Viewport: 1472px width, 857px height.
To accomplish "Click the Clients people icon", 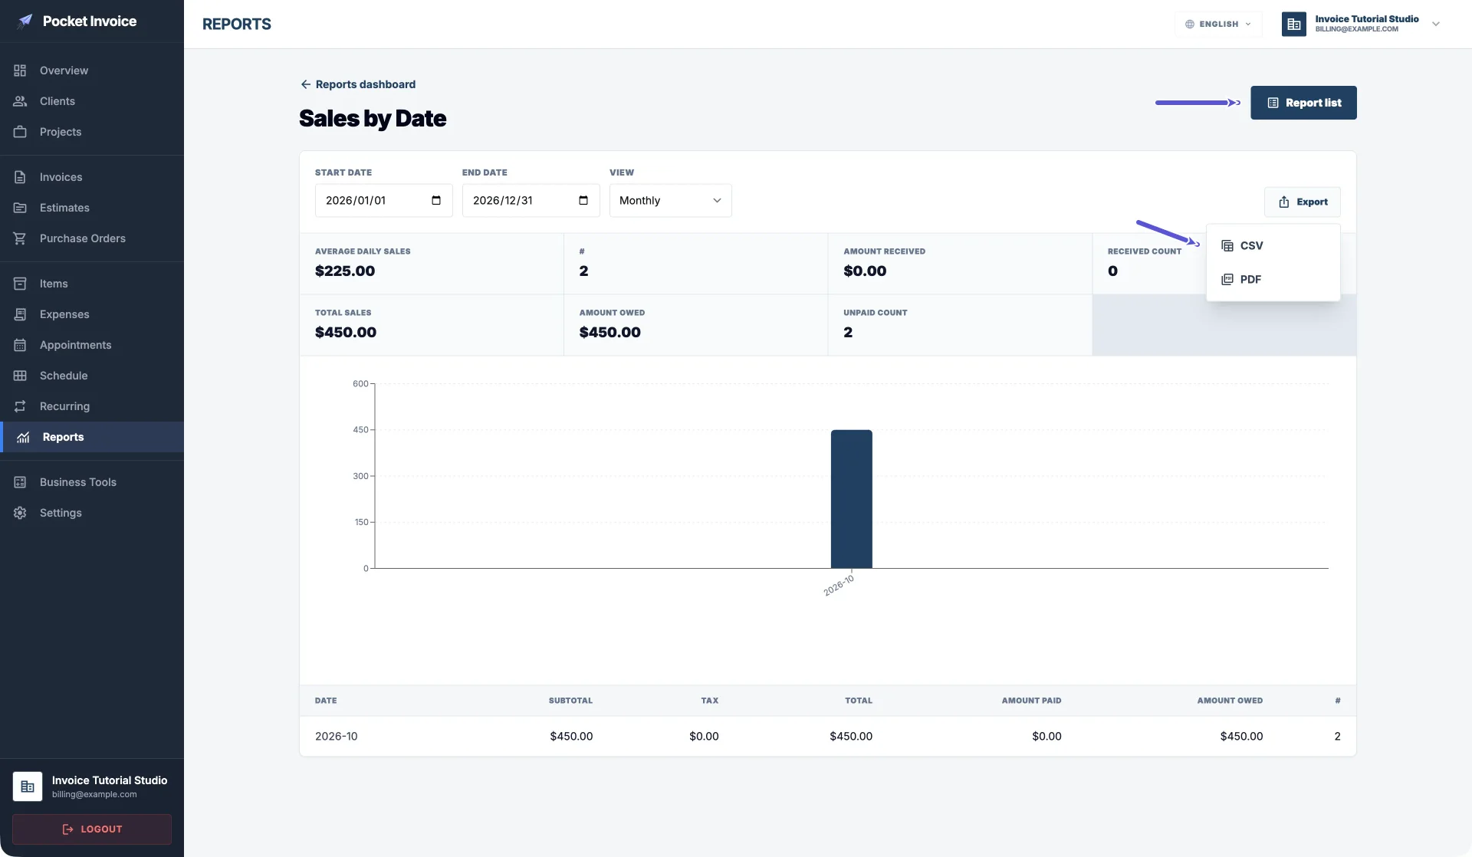I will click(20, 101).
